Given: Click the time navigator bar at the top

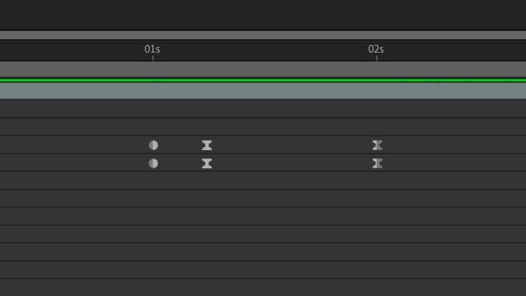Looking at the screenshot, I should (x=263, y=35).
